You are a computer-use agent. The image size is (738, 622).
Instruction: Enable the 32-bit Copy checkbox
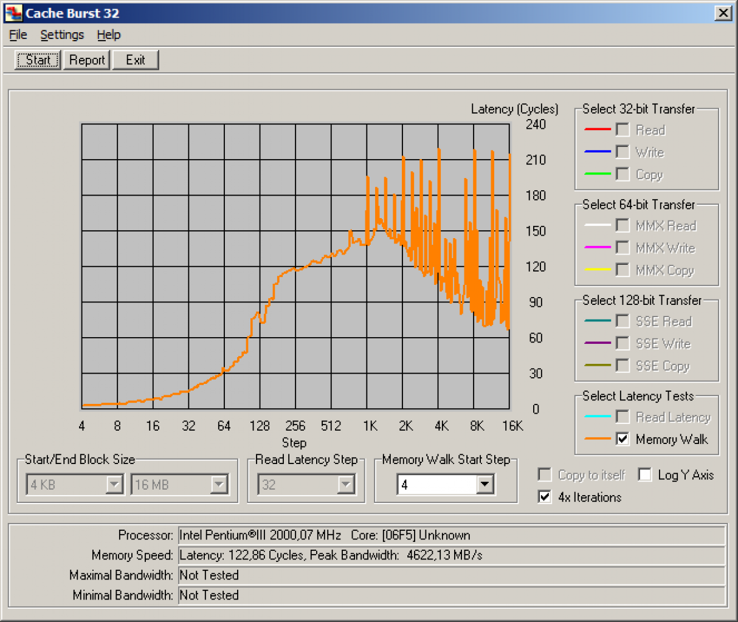622,174
